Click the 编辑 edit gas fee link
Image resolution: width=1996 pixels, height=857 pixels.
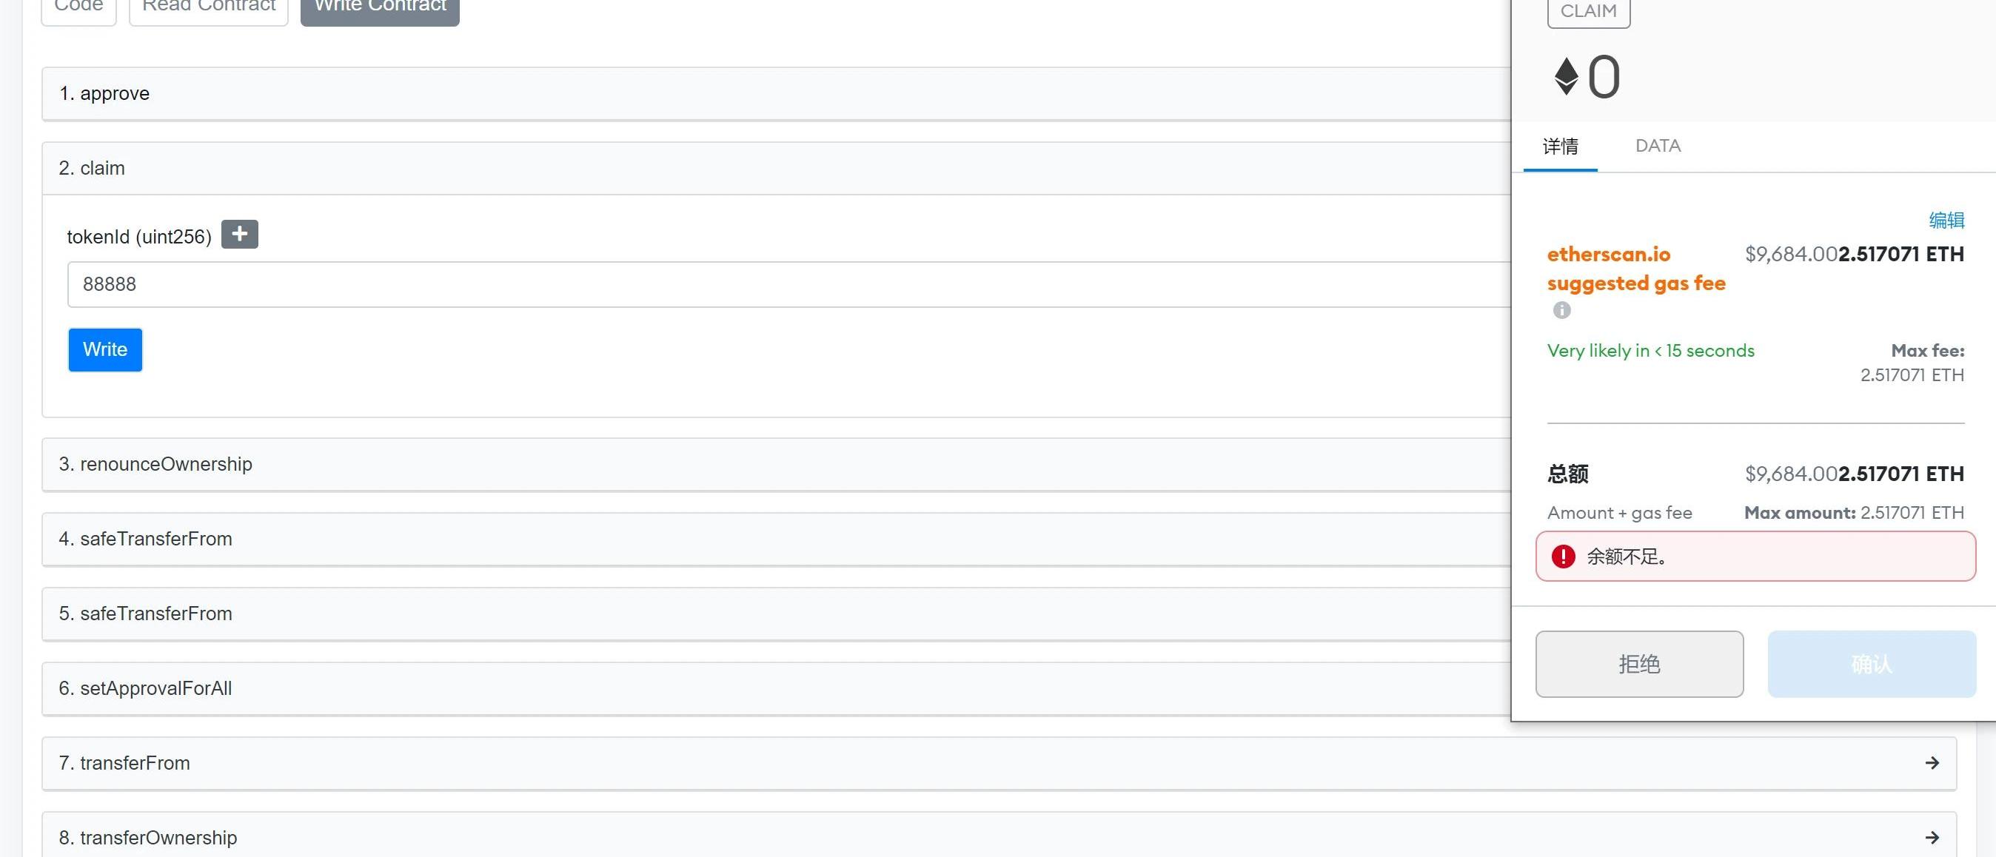click(1946, 220)
